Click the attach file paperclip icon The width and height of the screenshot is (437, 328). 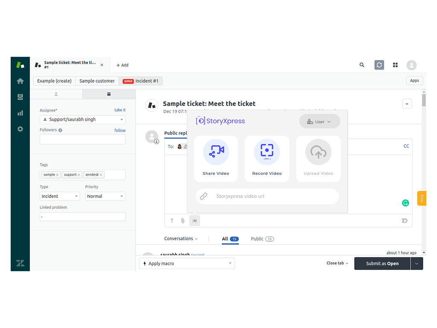pyautogui.click(x=183, y=221)
